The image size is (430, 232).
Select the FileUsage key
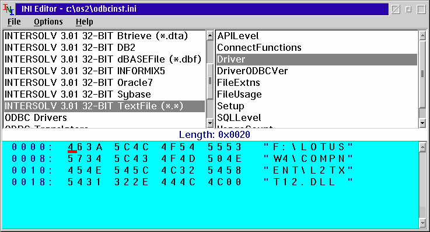pos(317,95)
